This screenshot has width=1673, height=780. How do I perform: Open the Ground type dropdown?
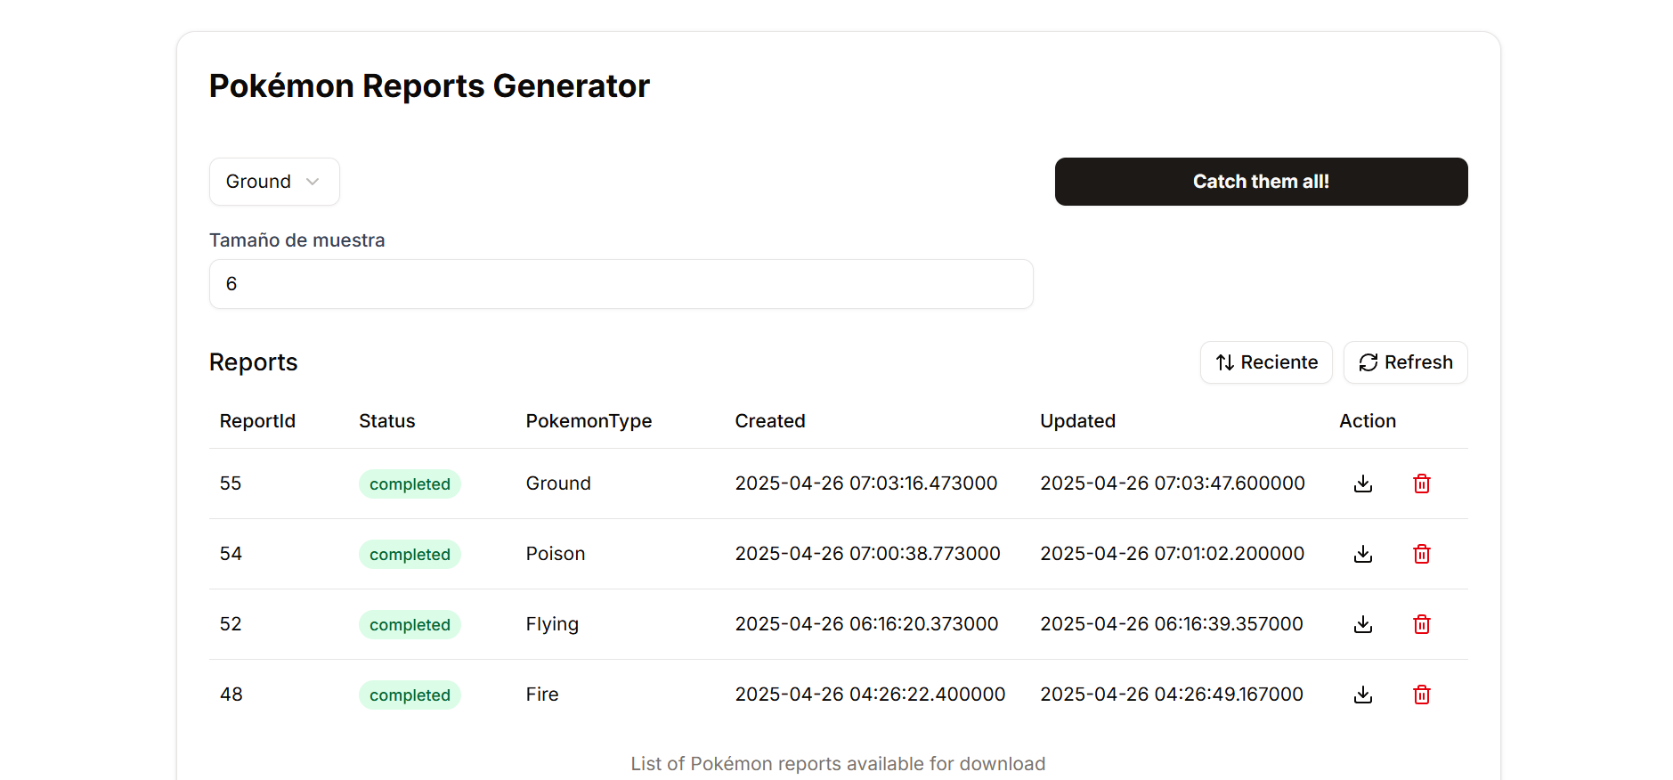[273, 182]
